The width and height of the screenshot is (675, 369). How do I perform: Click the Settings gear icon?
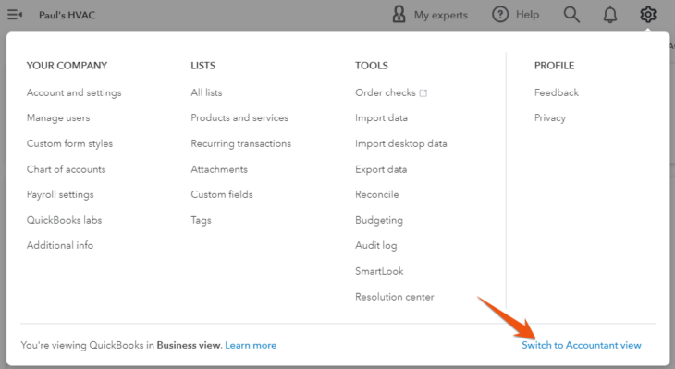[x=648, y=15]
